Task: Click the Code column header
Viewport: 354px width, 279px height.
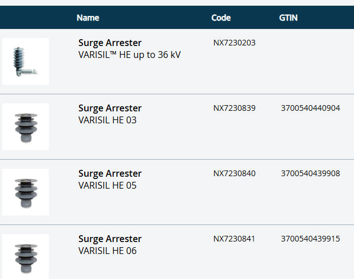Action: tap(221, 18)
